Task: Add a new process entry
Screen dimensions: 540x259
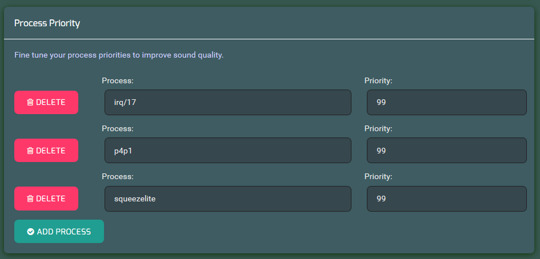Action: coord(59,232)
